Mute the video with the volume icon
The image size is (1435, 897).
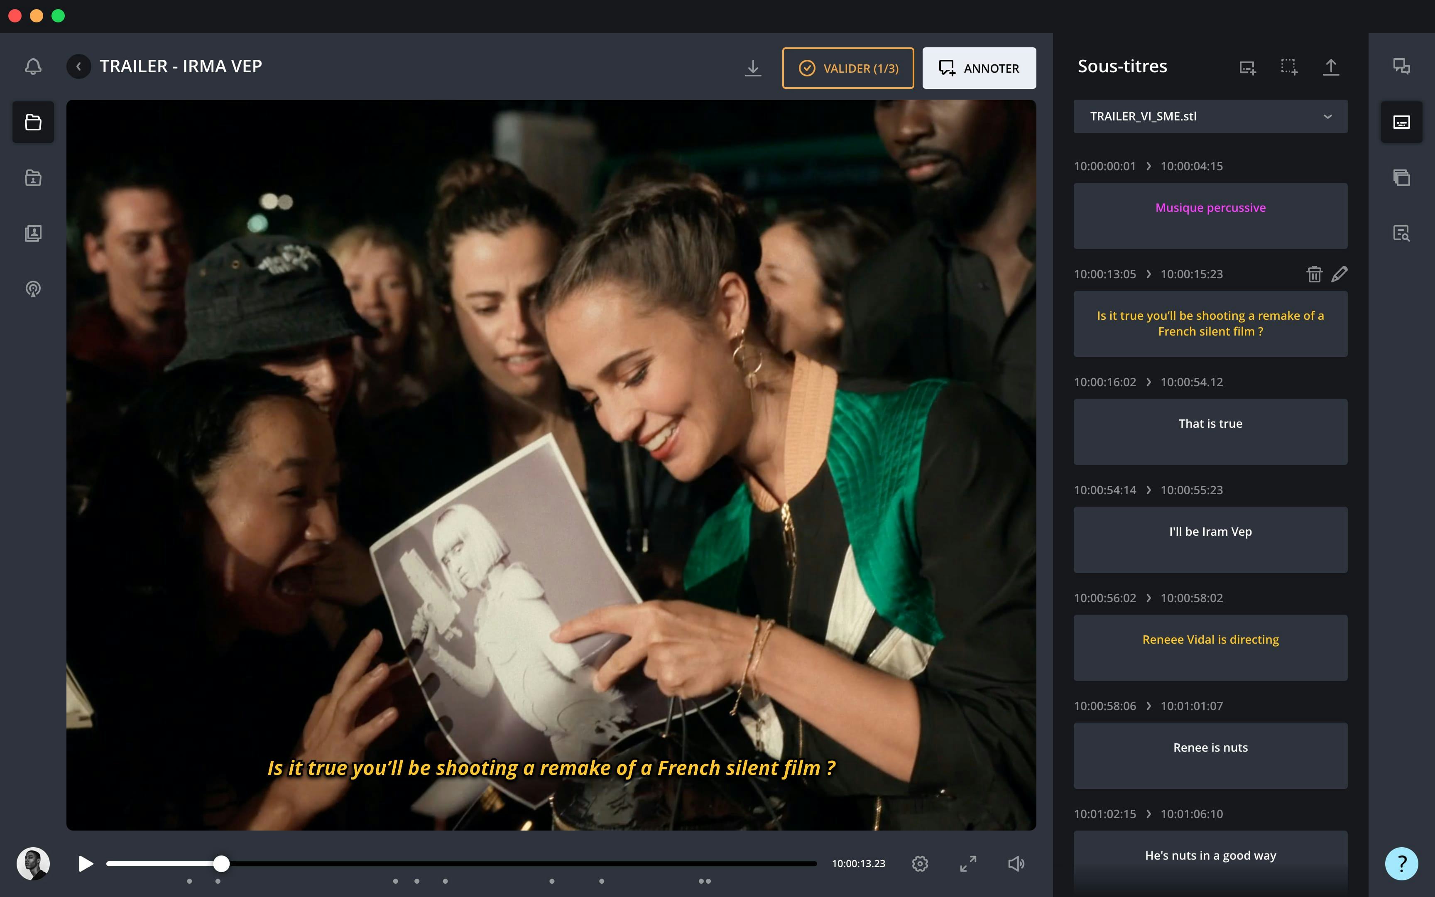[x=1016, y=864]
